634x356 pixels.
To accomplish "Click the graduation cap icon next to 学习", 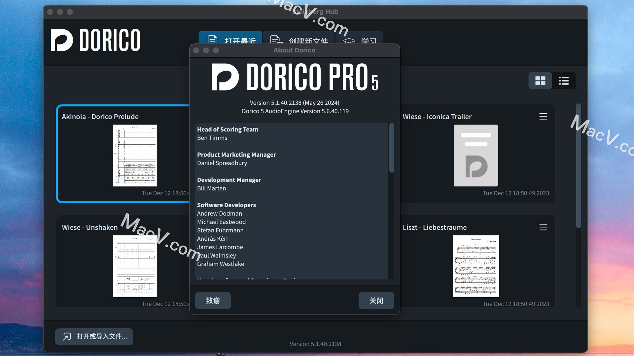I will [348, 41].
